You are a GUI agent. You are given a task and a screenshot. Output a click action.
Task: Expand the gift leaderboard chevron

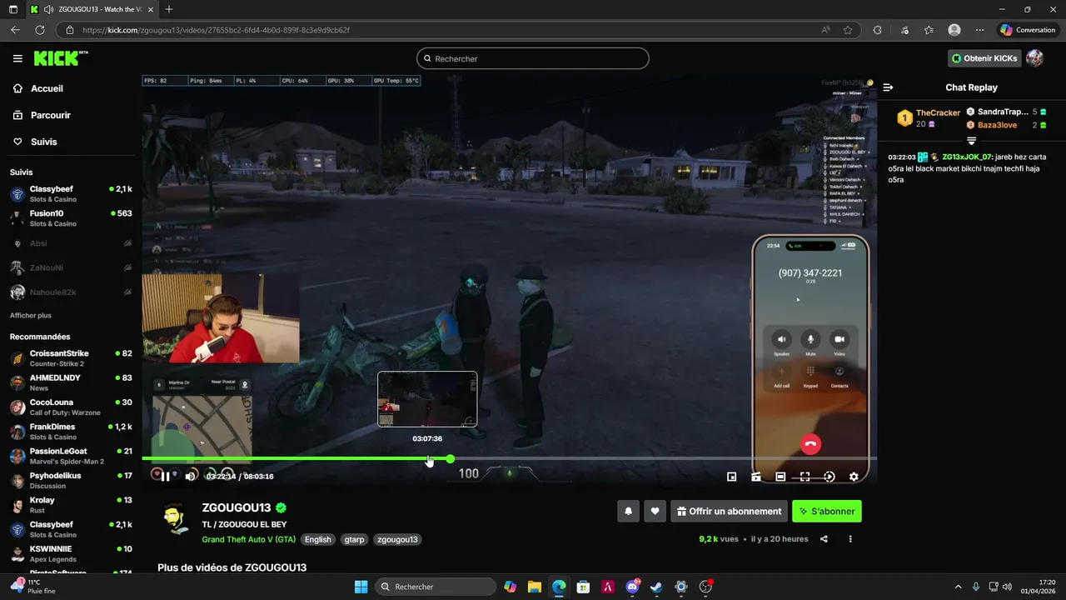pos(971,141)
